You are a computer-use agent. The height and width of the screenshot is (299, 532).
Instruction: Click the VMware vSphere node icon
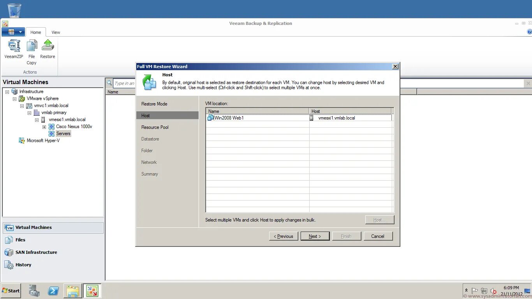(x=22, y=98)
